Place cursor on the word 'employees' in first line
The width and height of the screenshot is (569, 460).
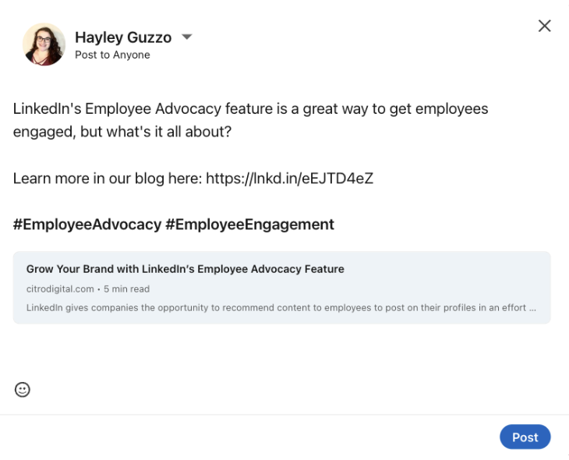click(x=451, y=109)
